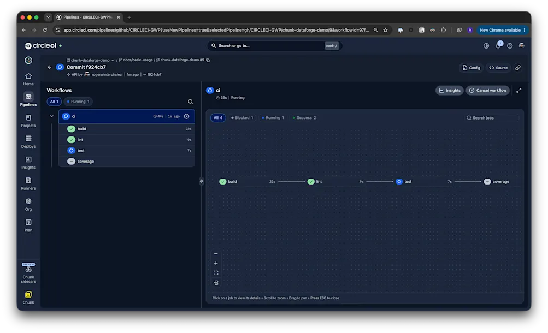Copy the pipeline link with the chain icon
Screen dimensions: 548x333
518,68
